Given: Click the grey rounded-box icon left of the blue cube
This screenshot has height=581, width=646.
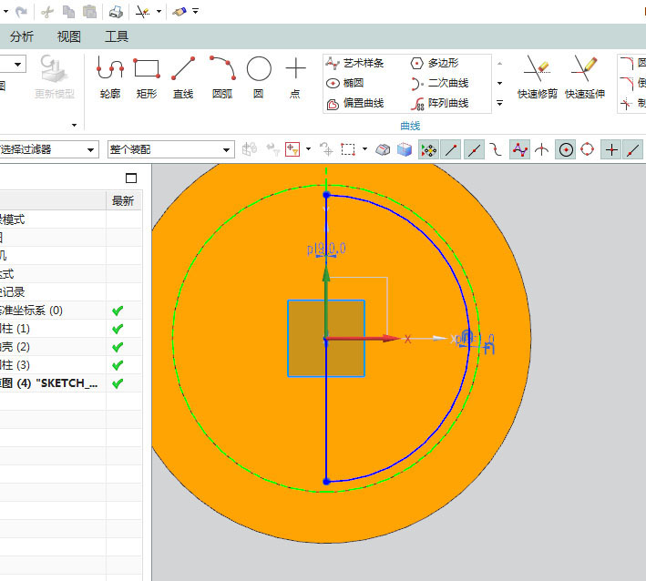Looking at the screenshot, I should (x=383, y=149).
